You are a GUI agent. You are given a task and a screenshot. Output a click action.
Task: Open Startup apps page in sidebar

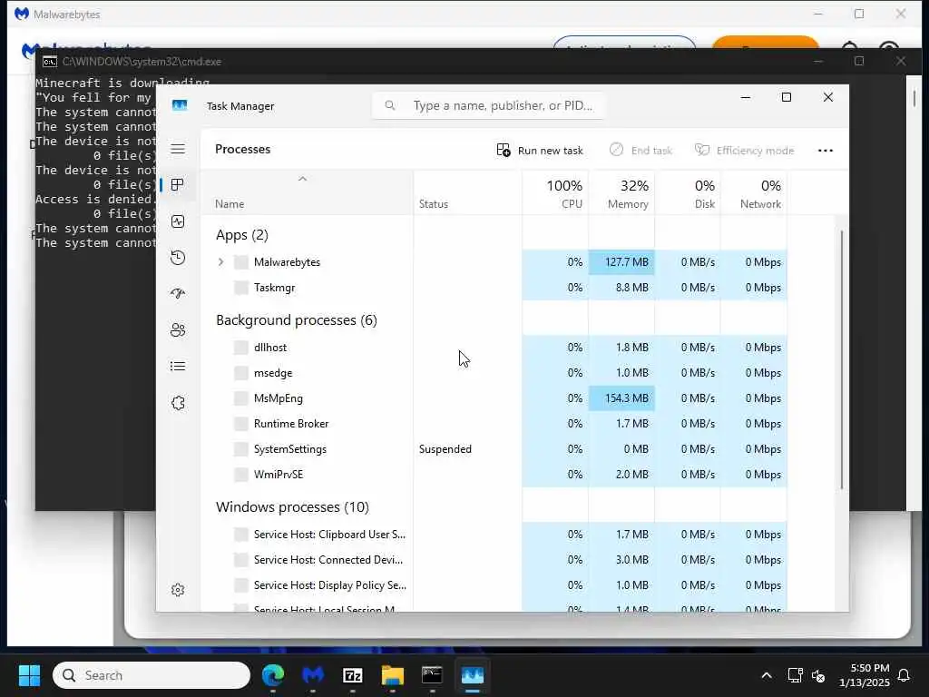[178, 294]
